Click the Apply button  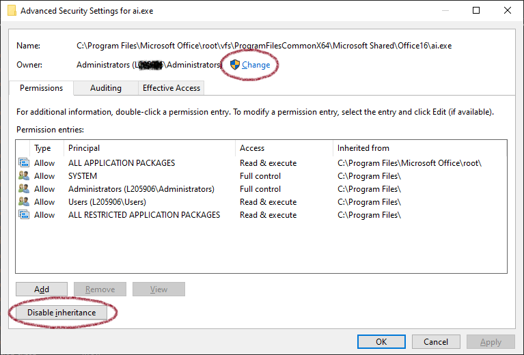click(491, 341)
